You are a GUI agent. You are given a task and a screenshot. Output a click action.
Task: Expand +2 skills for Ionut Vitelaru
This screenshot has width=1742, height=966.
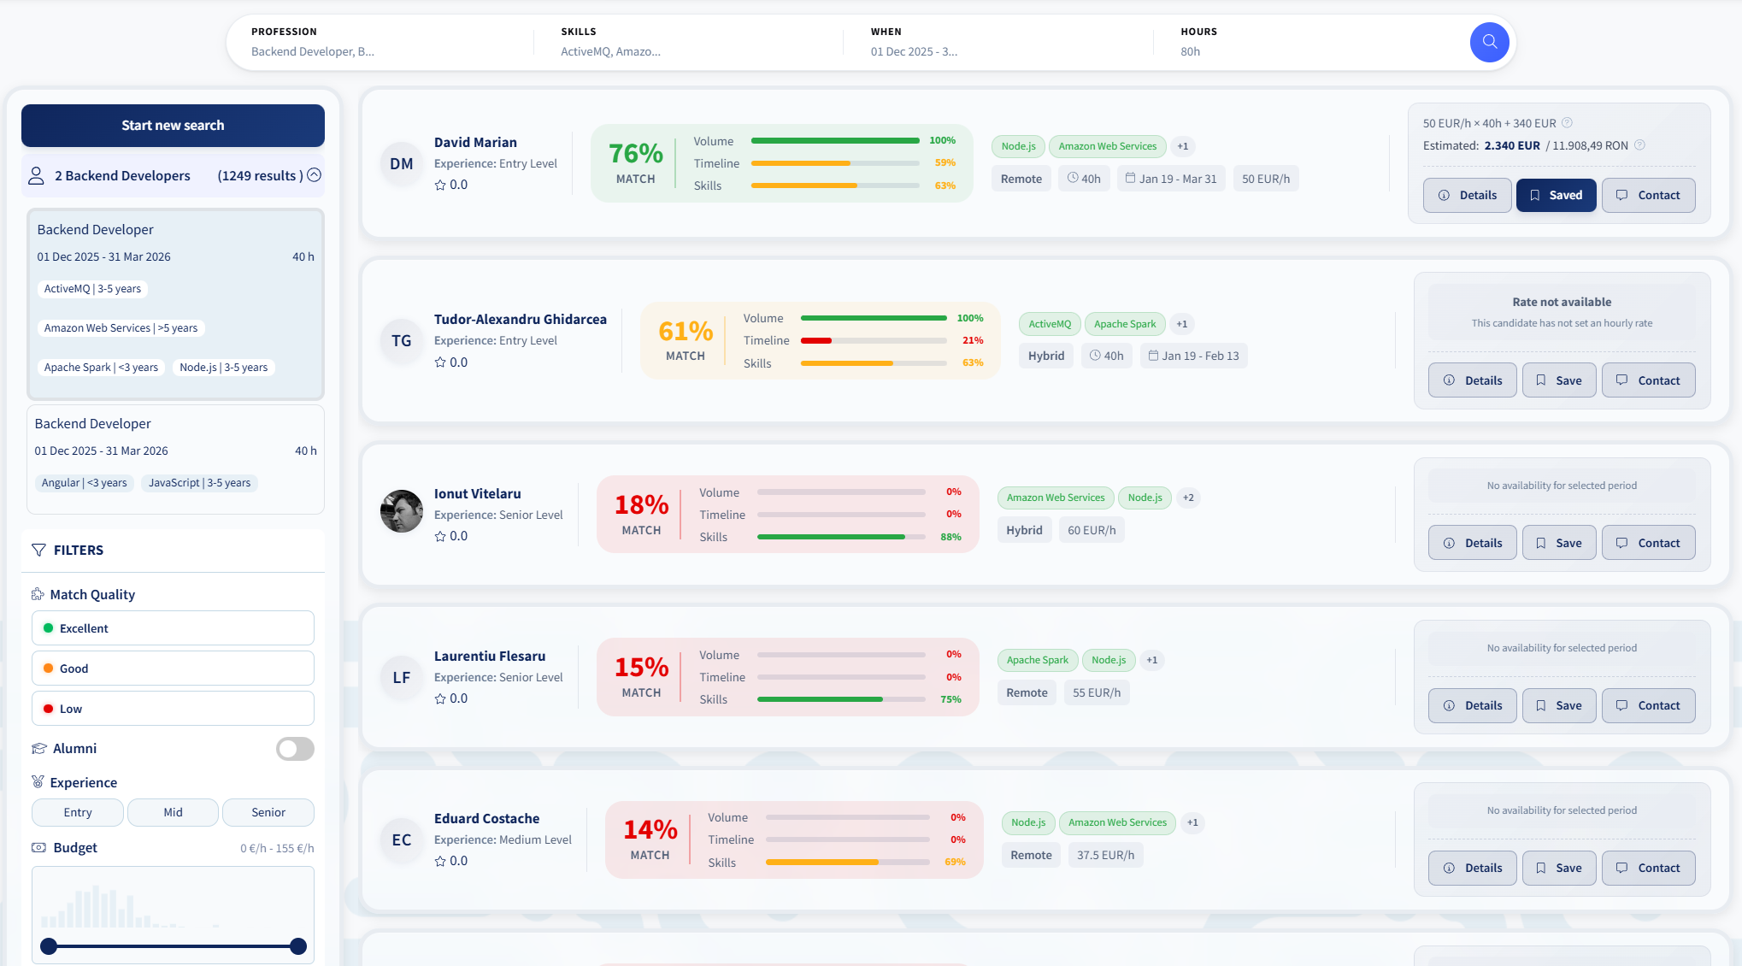(x=1188, y=498)
